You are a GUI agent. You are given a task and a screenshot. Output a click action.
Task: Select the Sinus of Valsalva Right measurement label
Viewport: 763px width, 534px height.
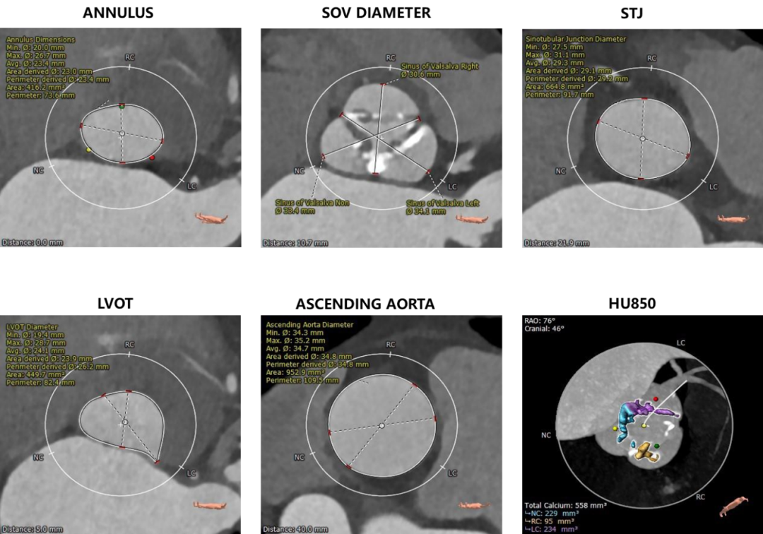click(438, 70)
